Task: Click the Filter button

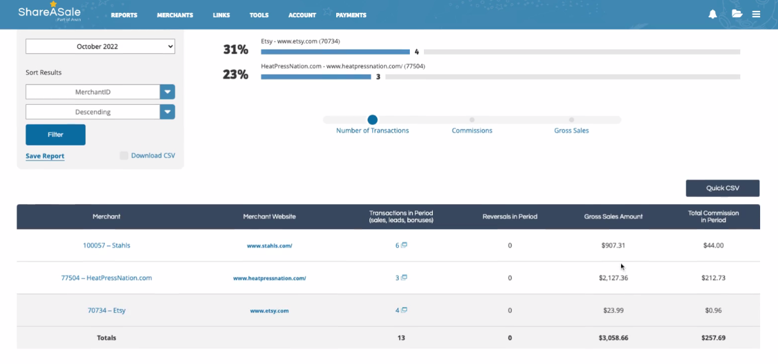Action: (56, 135)
